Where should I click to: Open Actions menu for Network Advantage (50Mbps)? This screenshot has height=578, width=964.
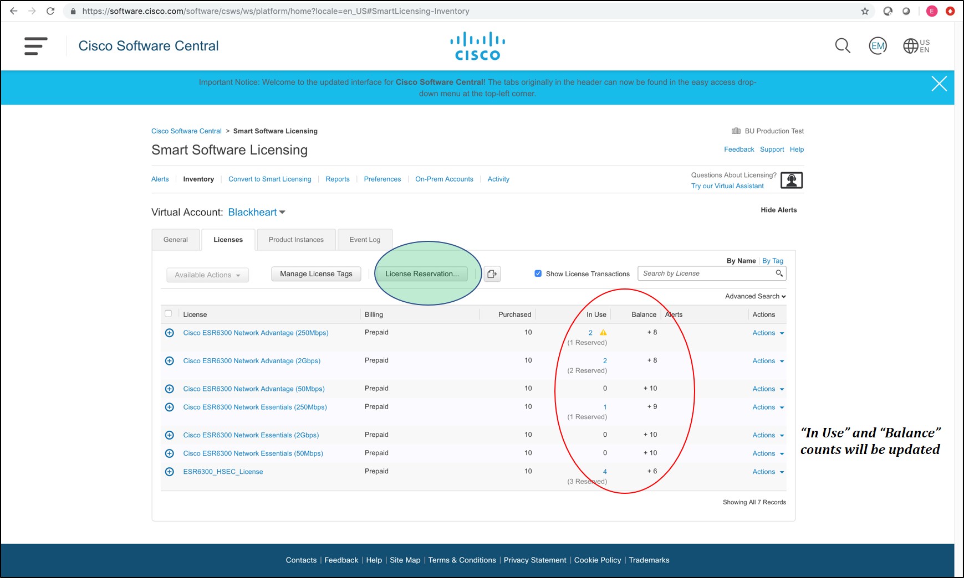point(768,389)
